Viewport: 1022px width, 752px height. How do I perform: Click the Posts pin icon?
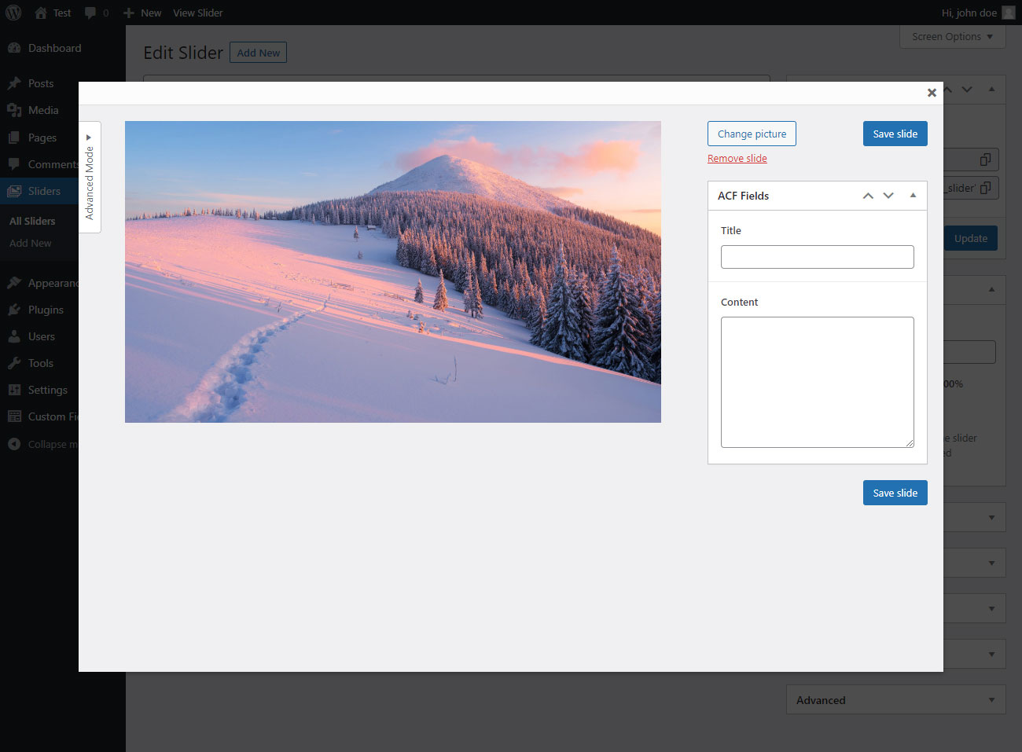pyautogui.click(x=14, y=83)
